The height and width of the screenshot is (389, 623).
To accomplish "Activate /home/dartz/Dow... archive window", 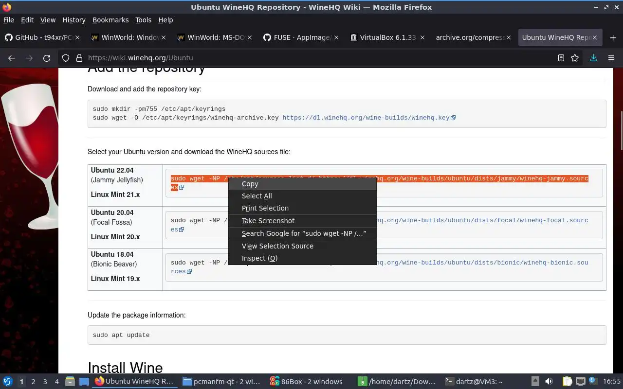I will coord(397,382).
